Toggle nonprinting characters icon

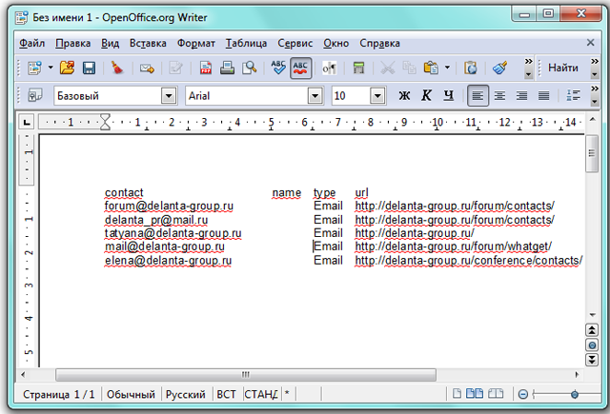(329, 69)
